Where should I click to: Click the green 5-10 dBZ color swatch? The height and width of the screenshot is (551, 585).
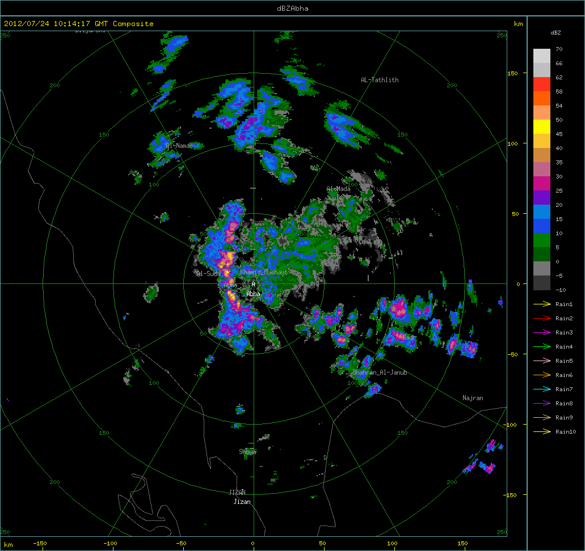coord(542,240)
